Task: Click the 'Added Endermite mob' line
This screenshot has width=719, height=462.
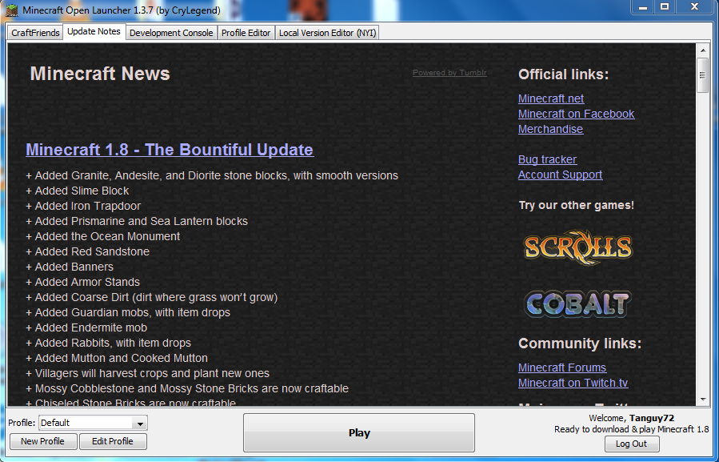Action: click(x=86, y=327)
